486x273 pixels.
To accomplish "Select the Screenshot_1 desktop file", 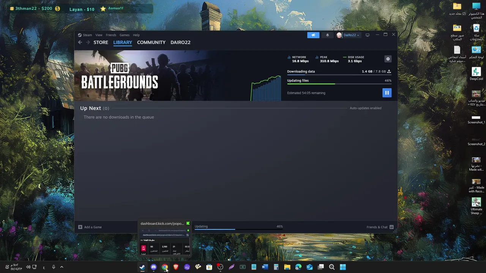I will click(476, 119).
